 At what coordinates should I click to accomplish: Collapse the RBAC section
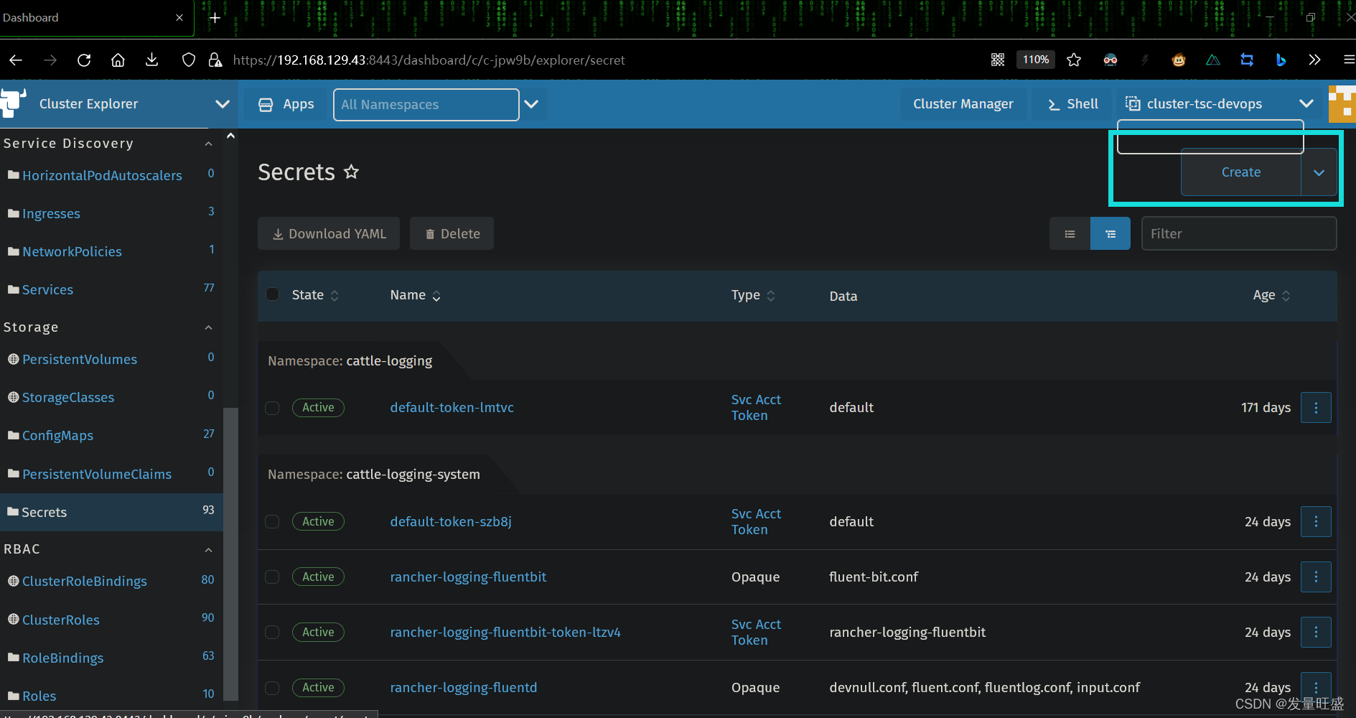pyautogui.click(x=208, y=550)
